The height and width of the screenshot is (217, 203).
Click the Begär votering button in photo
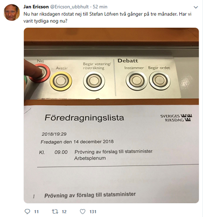[94, 81]
